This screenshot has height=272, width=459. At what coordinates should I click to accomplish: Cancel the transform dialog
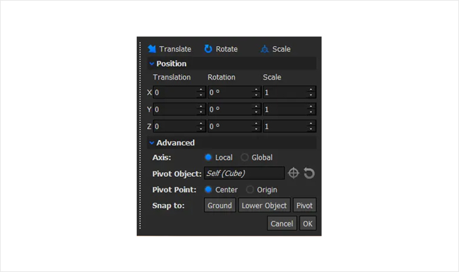tap(282, 224)
